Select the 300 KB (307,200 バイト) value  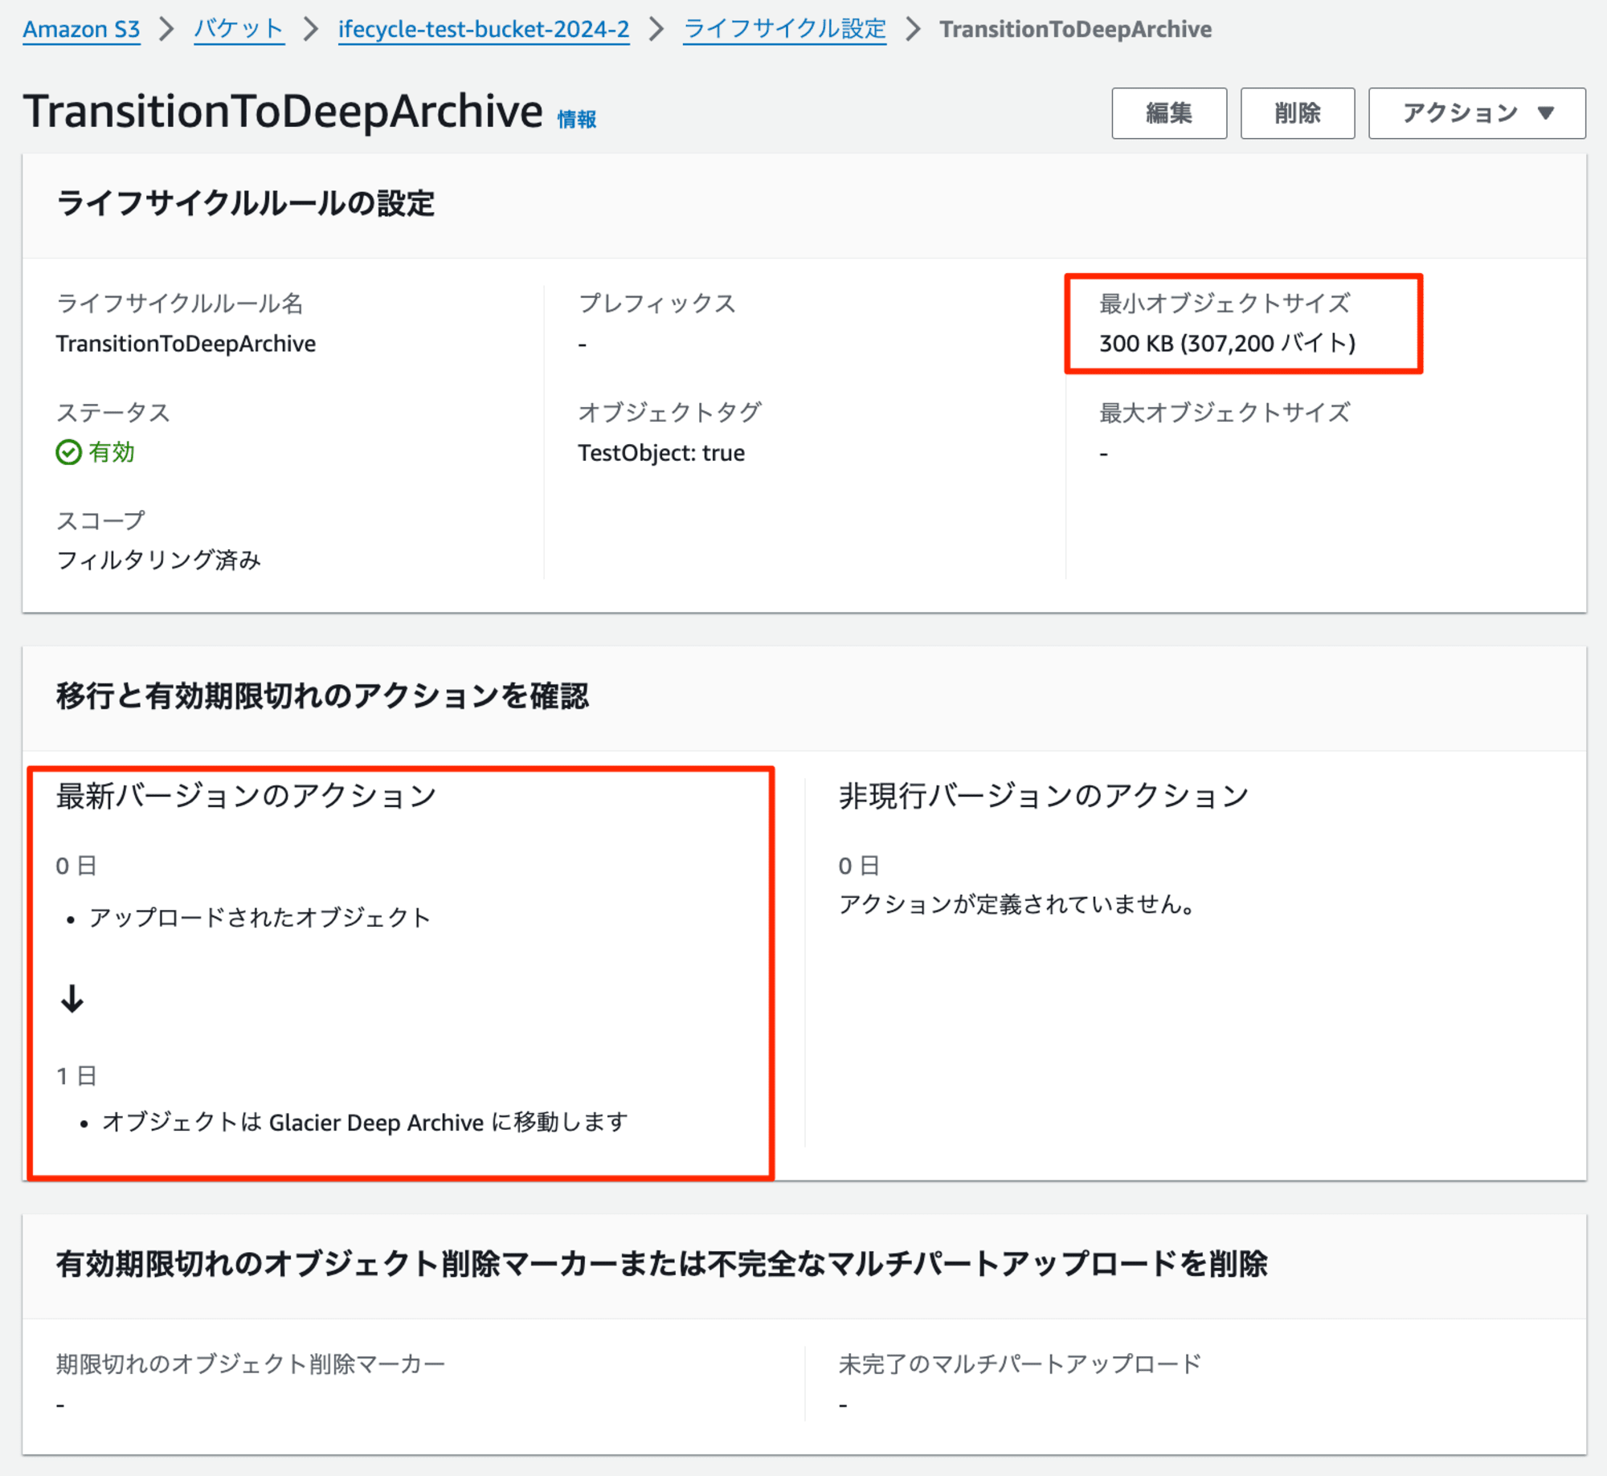coord(1227,344)
